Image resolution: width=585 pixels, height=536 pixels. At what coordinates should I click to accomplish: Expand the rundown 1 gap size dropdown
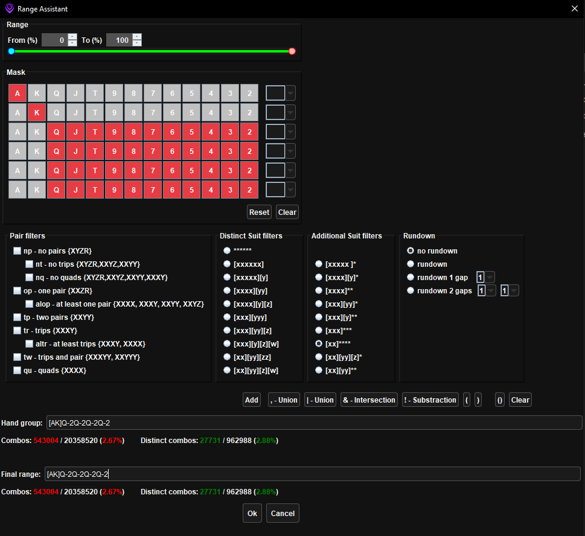tap(490, 277)
